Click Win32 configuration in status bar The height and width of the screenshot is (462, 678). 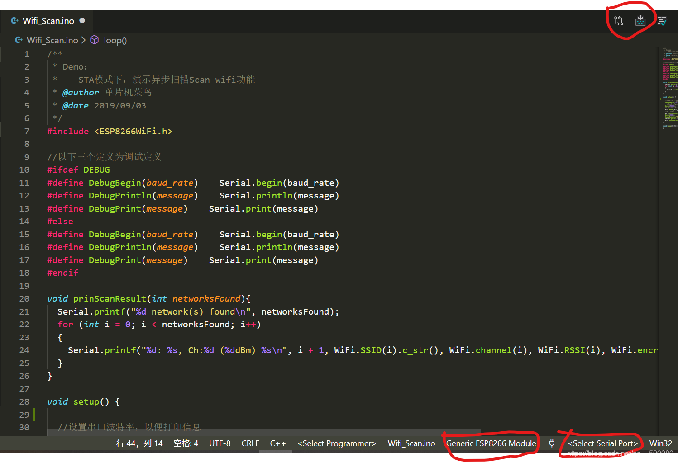click(x=661, y=443)
